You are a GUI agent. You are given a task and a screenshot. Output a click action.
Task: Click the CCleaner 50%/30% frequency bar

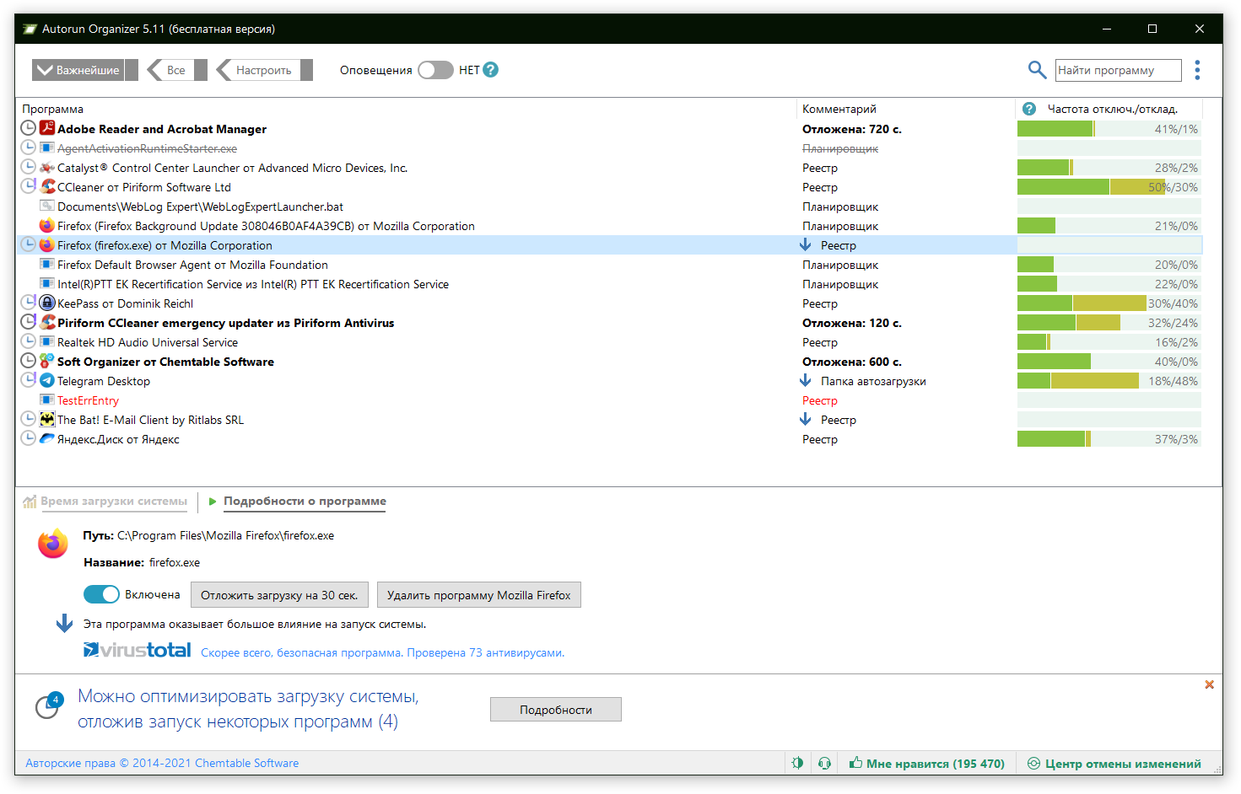(1109, 186)
